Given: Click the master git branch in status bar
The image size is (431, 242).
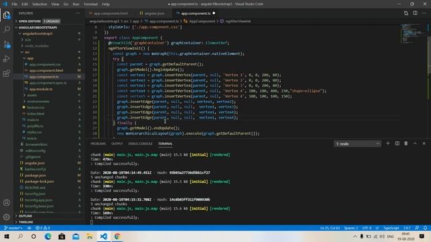Looking at the screenshot, I should tap(13, 228).
